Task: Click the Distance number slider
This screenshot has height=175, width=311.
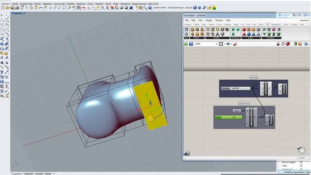Action: (x=236, y=88)
